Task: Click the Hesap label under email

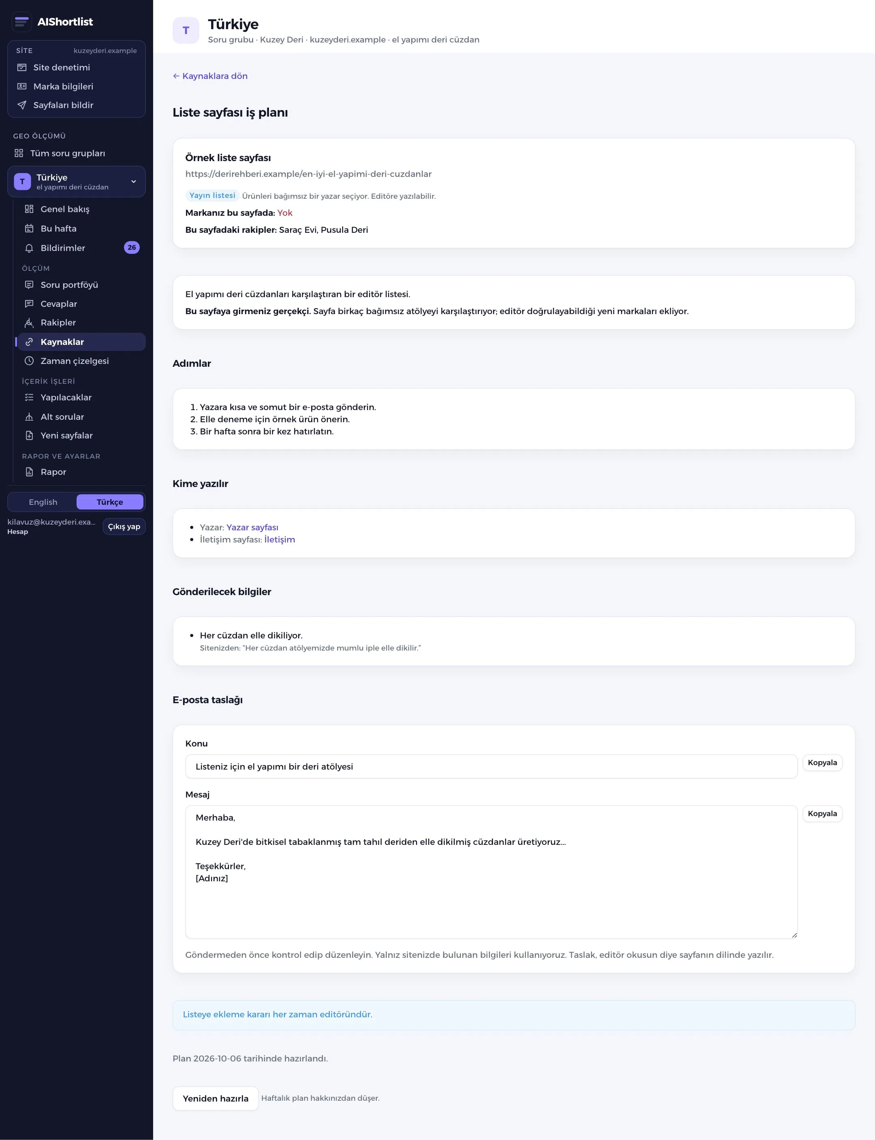Action: click(x=18, y=532)
